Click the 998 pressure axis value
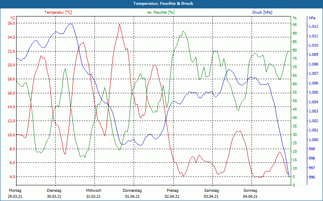Screen dimensions: 323x201 tap(312, 158)
